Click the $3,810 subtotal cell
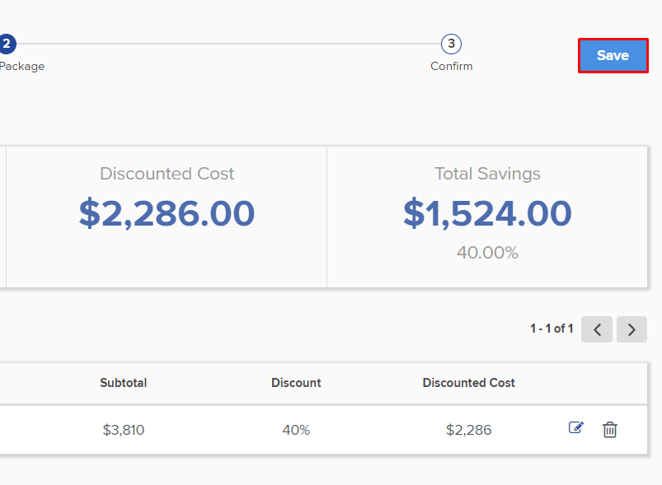662x485 pixels. tap(124, 430)
